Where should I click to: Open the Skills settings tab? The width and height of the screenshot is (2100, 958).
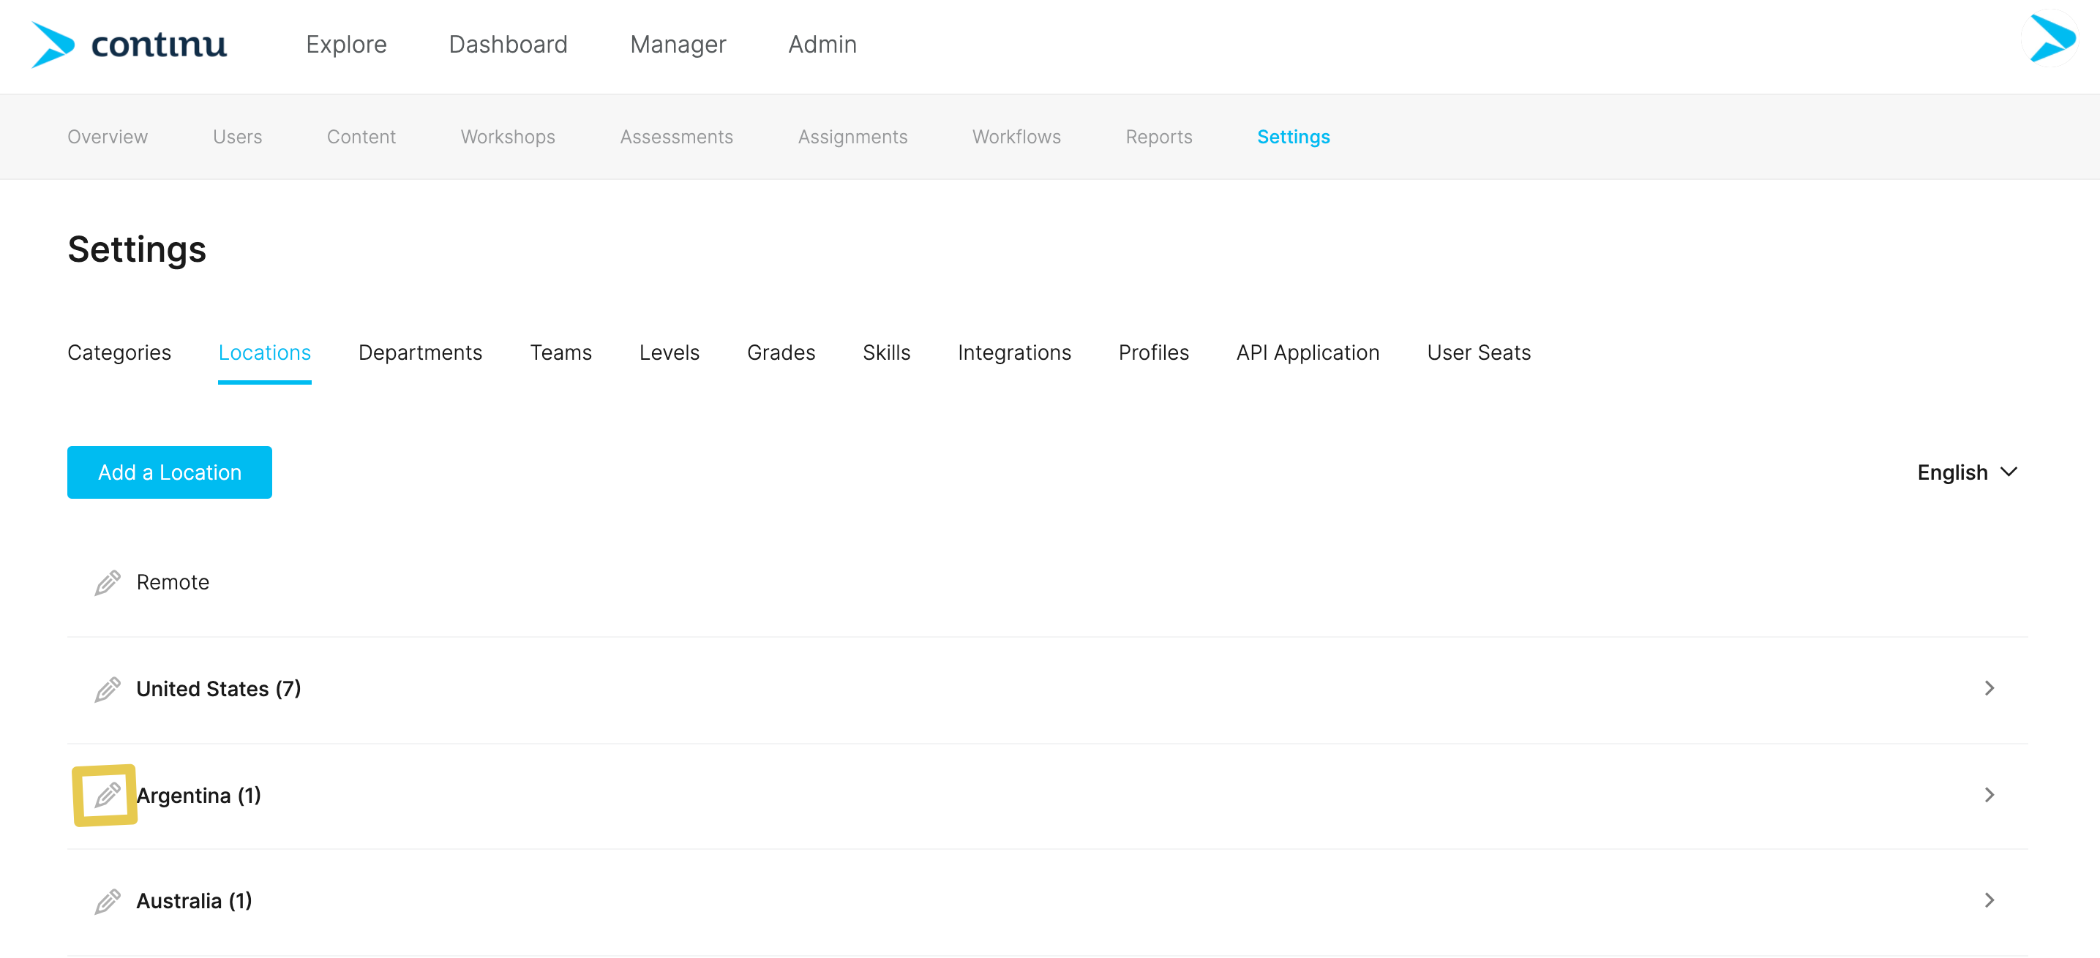pos(887,352)
